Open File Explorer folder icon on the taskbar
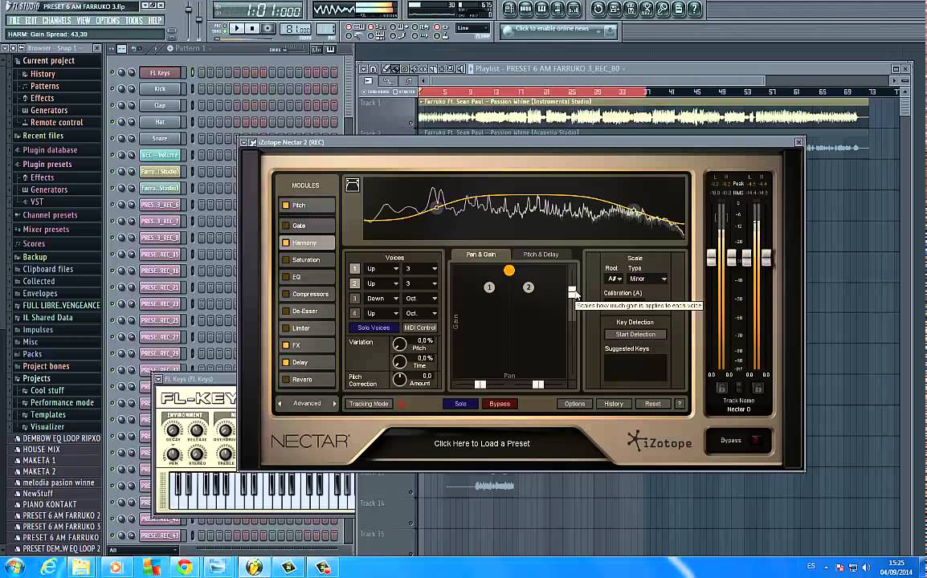 tap(82, 568)
